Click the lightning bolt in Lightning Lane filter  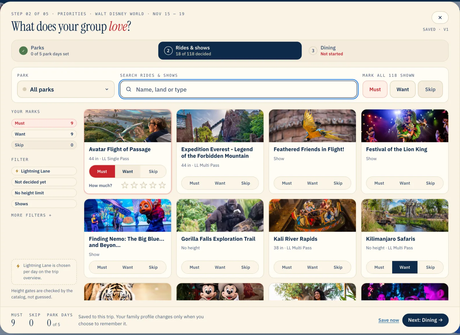[x=17, y=171]
